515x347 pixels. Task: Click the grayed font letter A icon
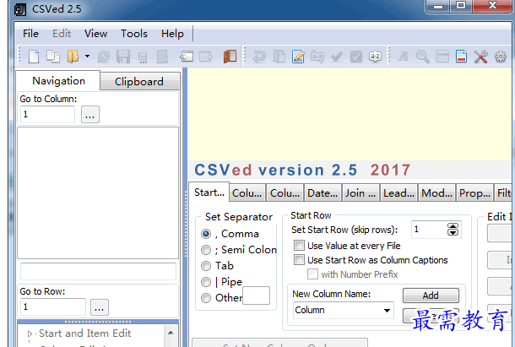click(404, 57)
